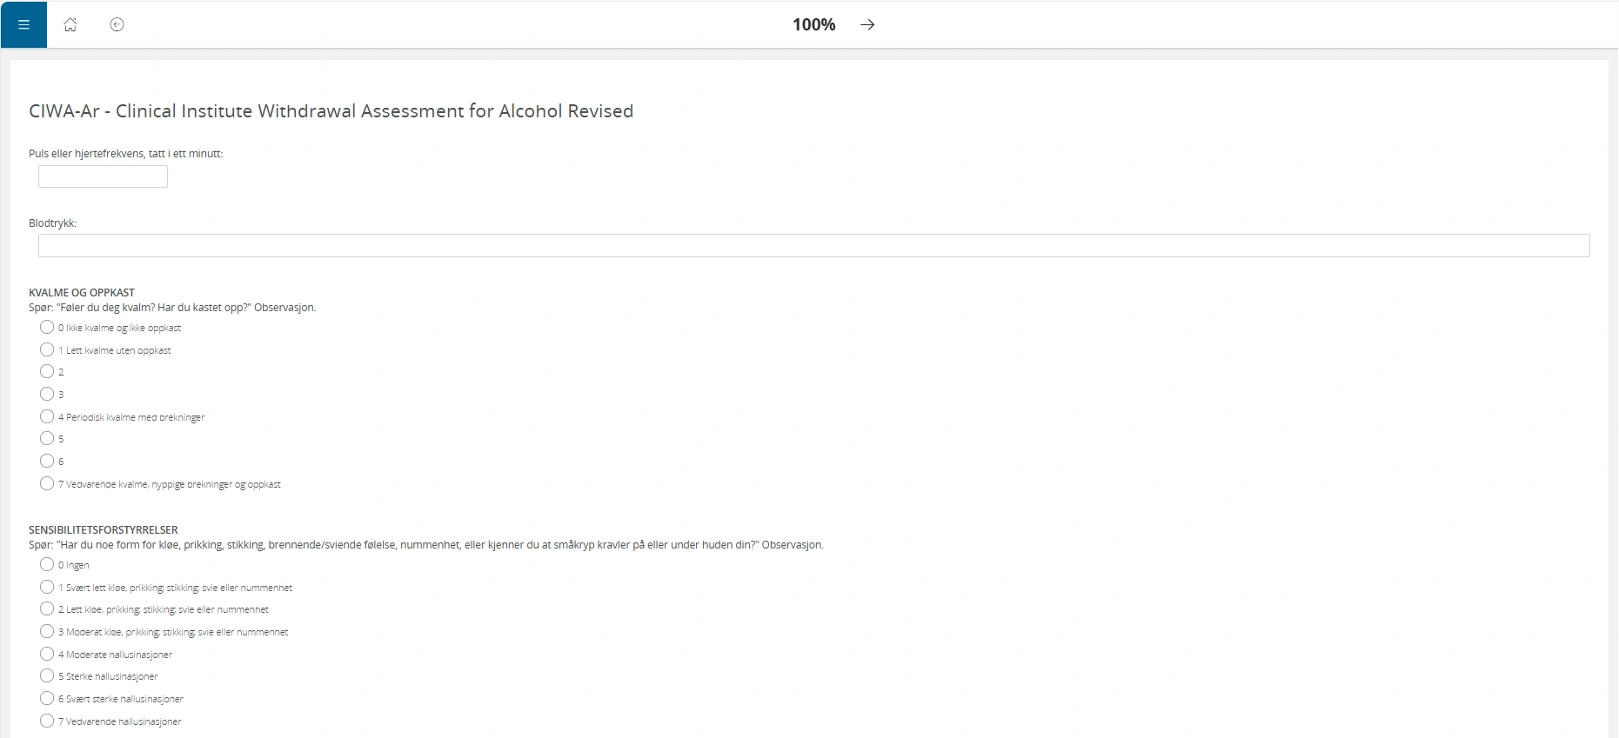Click the 'Puls eller hjertefrekvens' label
Image resolution: width=1619 pixels, height=738 pixels.
(x=125, y=154)
